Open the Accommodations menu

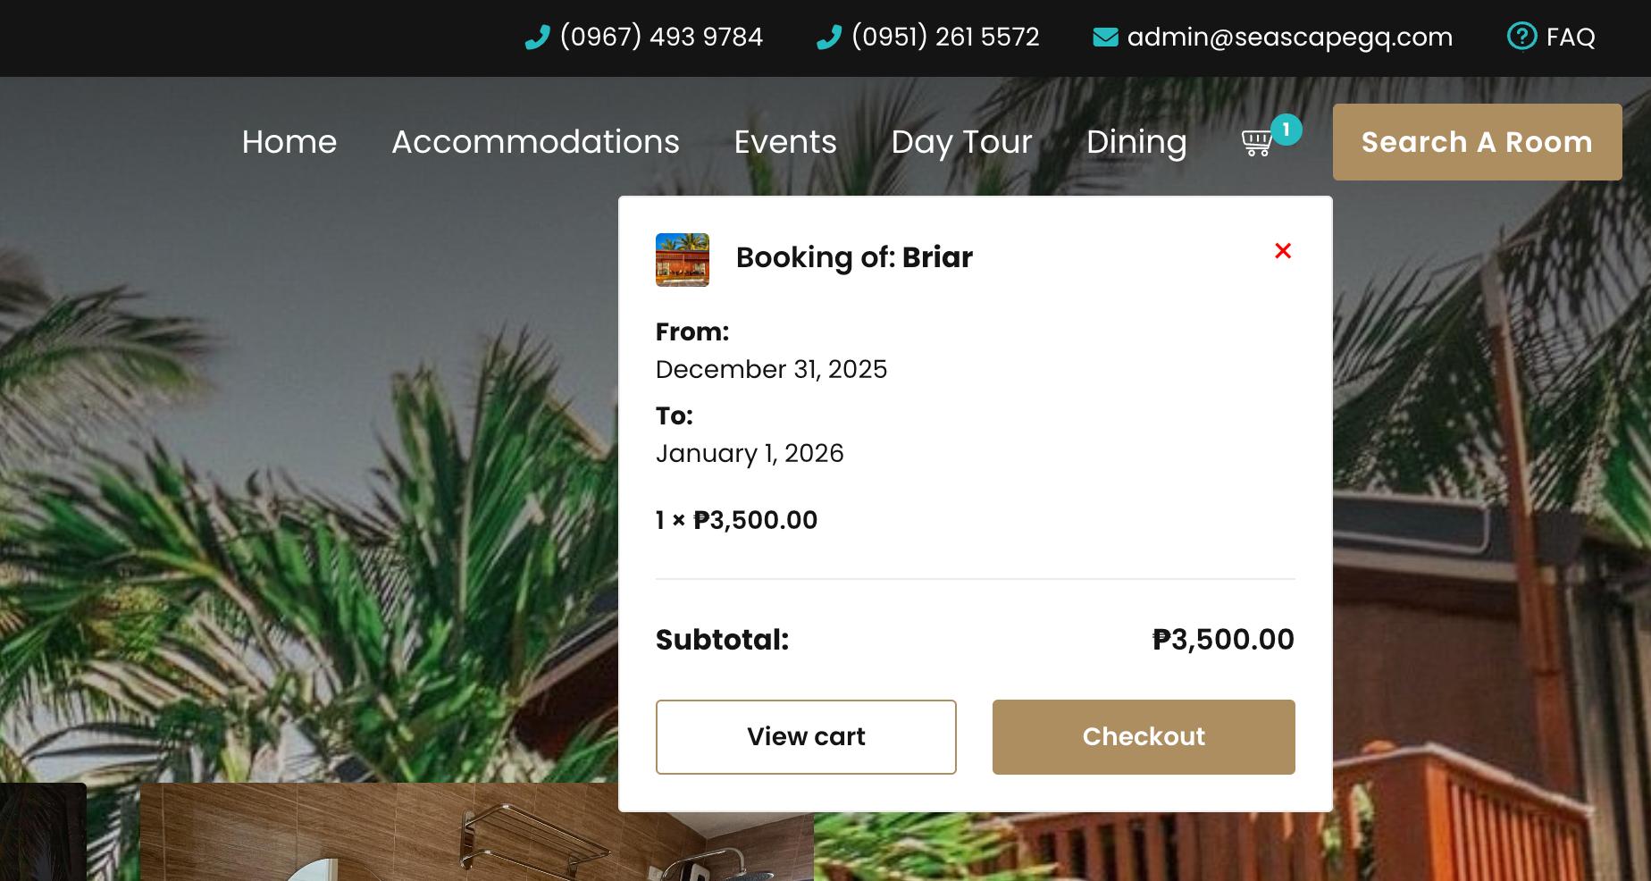click(535, 142)
